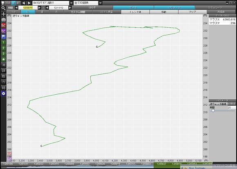
Task: Click the purple line chart icon in the sidebar
Action: [4, 31]
